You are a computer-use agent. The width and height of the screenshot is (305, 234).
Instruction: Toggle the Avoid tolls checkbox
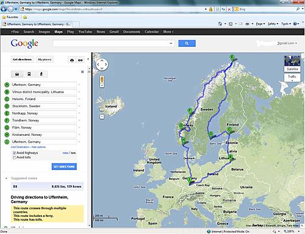tap(14, 157)
